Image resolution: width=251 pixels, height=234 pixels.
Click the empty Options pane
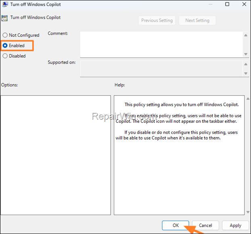[x=56, y=155]
